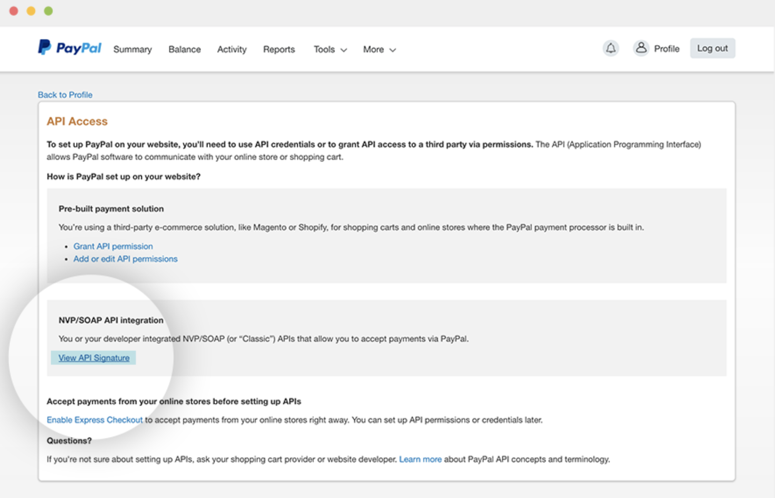The width and height of the screenshot is (775, 498).
Task: Click the red window close dot
Action: [x=14, y=11]
